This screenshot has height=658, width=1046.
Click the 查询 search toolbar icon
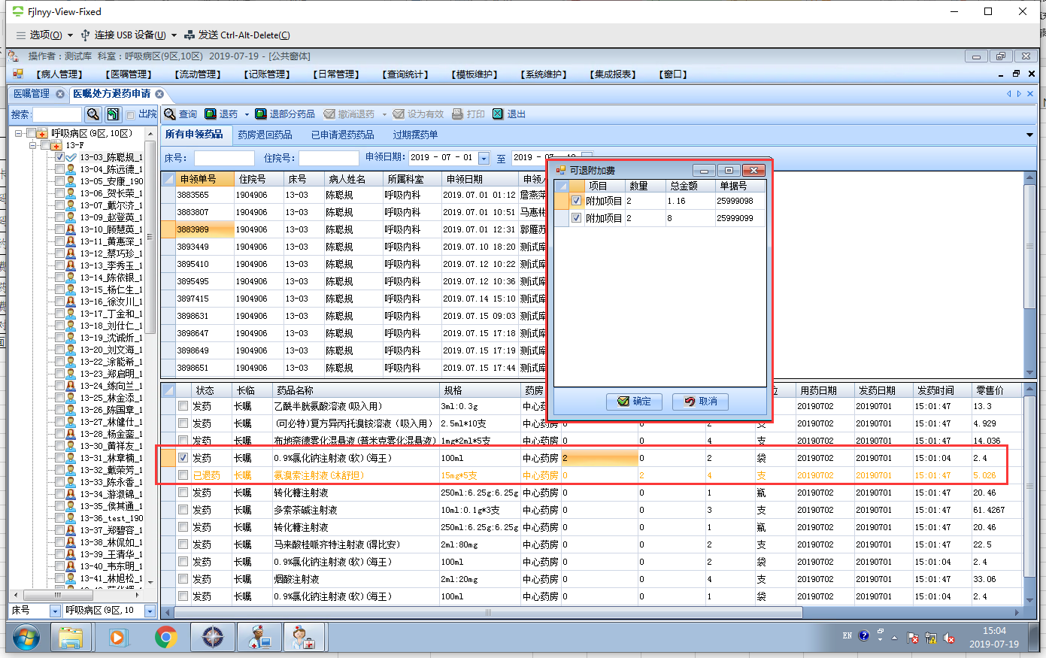171,114
